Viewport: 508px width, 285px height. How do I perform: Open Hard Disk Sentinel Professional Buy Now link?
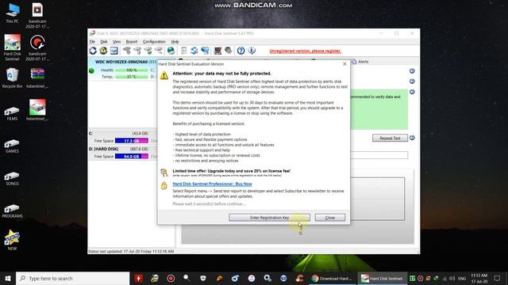212,184
